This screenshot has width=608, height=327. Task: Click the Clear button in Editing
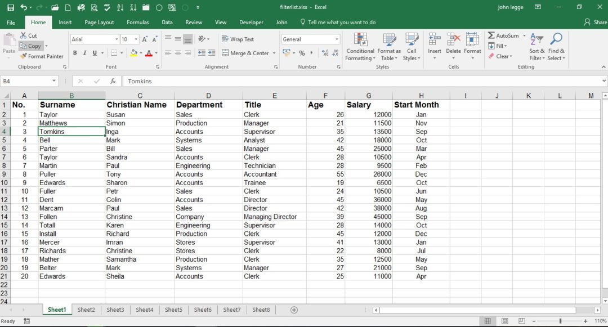click(x=500, y=56)
